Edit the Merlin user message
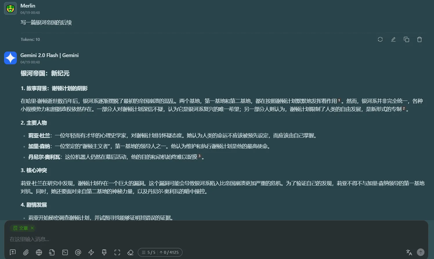Viewport: 434px width, 259px height. 393,39
